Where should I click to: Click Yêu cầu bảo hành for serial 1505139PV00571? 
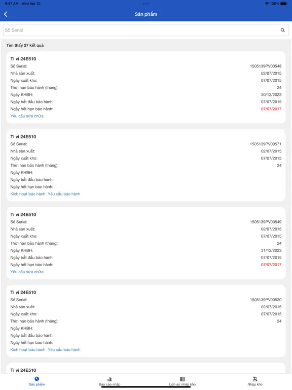[x=64, y=194]
